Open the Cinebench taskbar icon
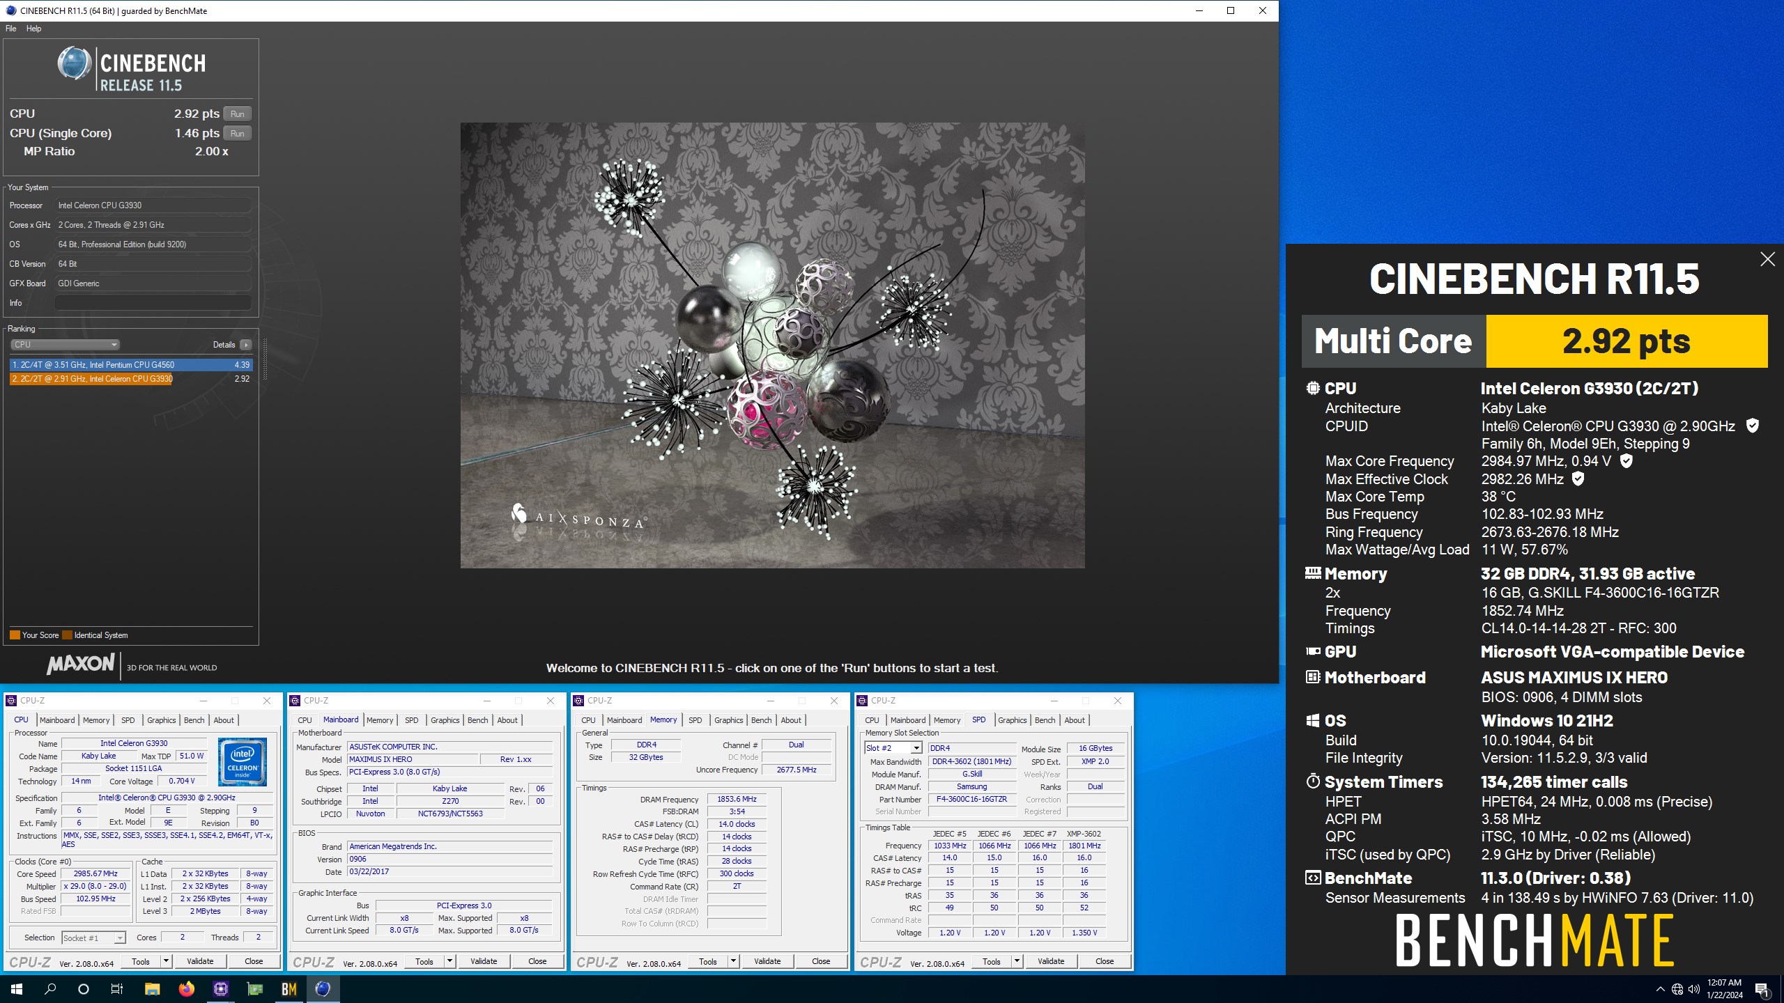 tap(323, 988)
